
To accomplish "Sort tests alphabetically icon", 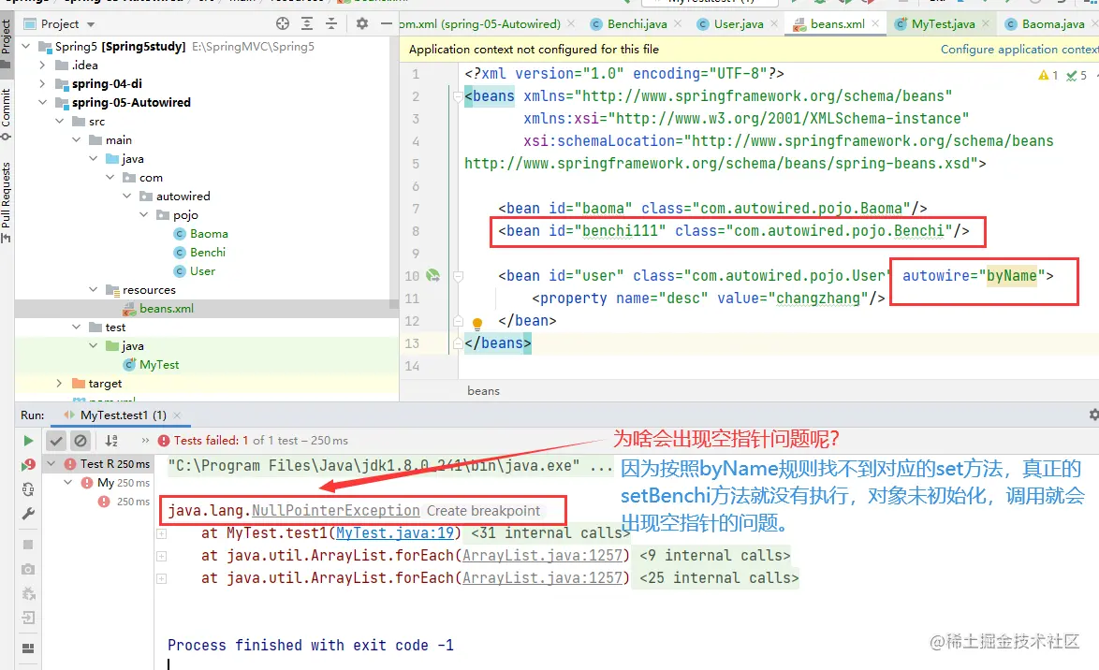I will [x=111, y=441].
